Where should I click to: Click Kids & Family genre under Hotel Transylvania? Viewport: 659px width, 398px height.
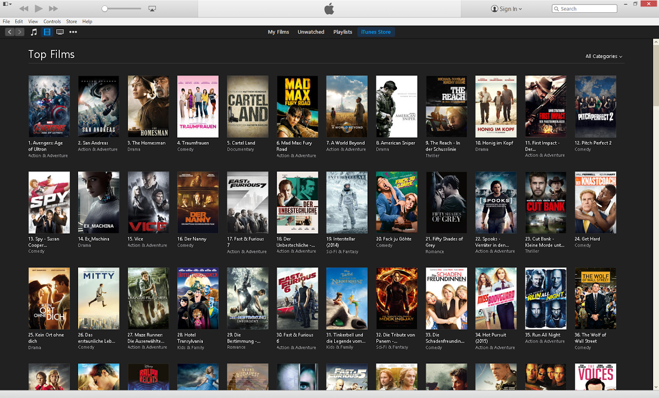point(191,348)
